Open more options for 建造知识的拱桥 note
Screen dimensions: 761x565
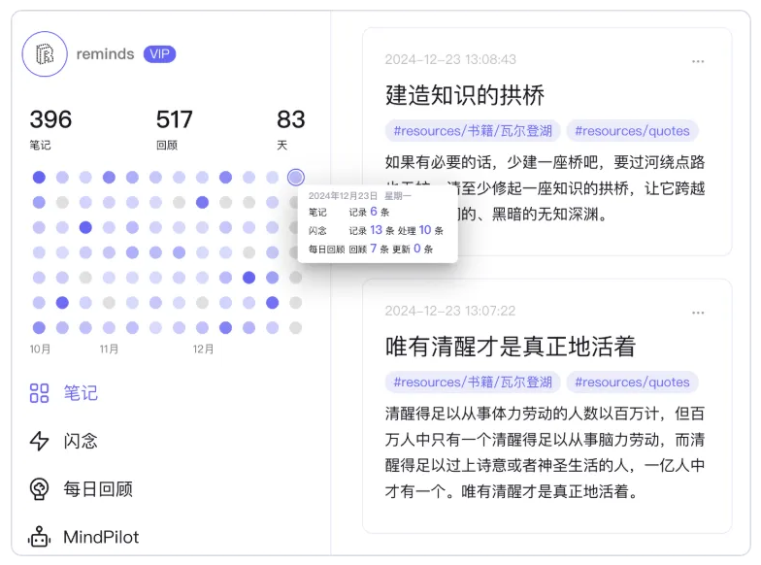(698, 61)
